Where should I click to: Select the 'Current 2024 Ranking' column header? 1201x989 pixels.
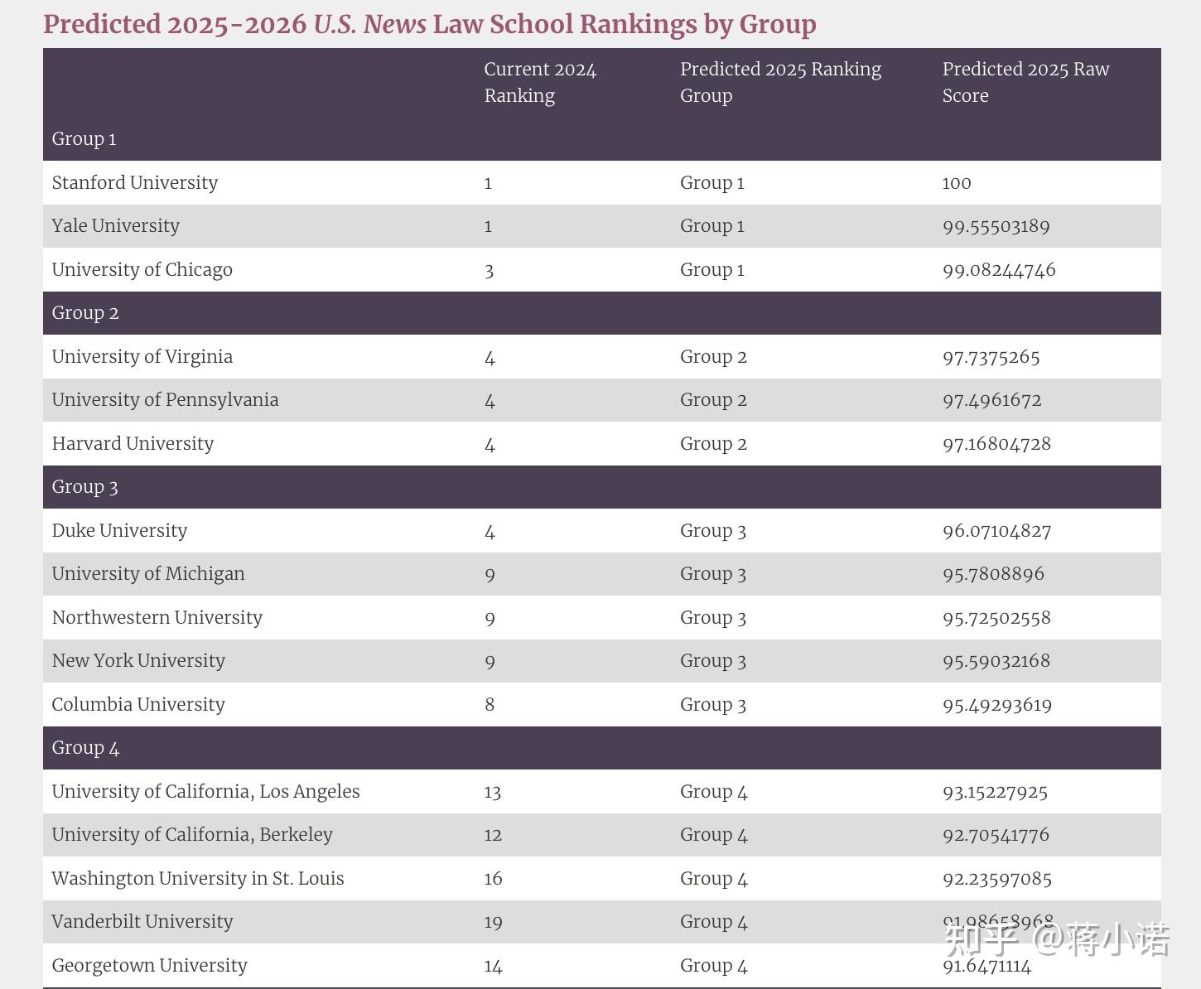coord(540,82)
